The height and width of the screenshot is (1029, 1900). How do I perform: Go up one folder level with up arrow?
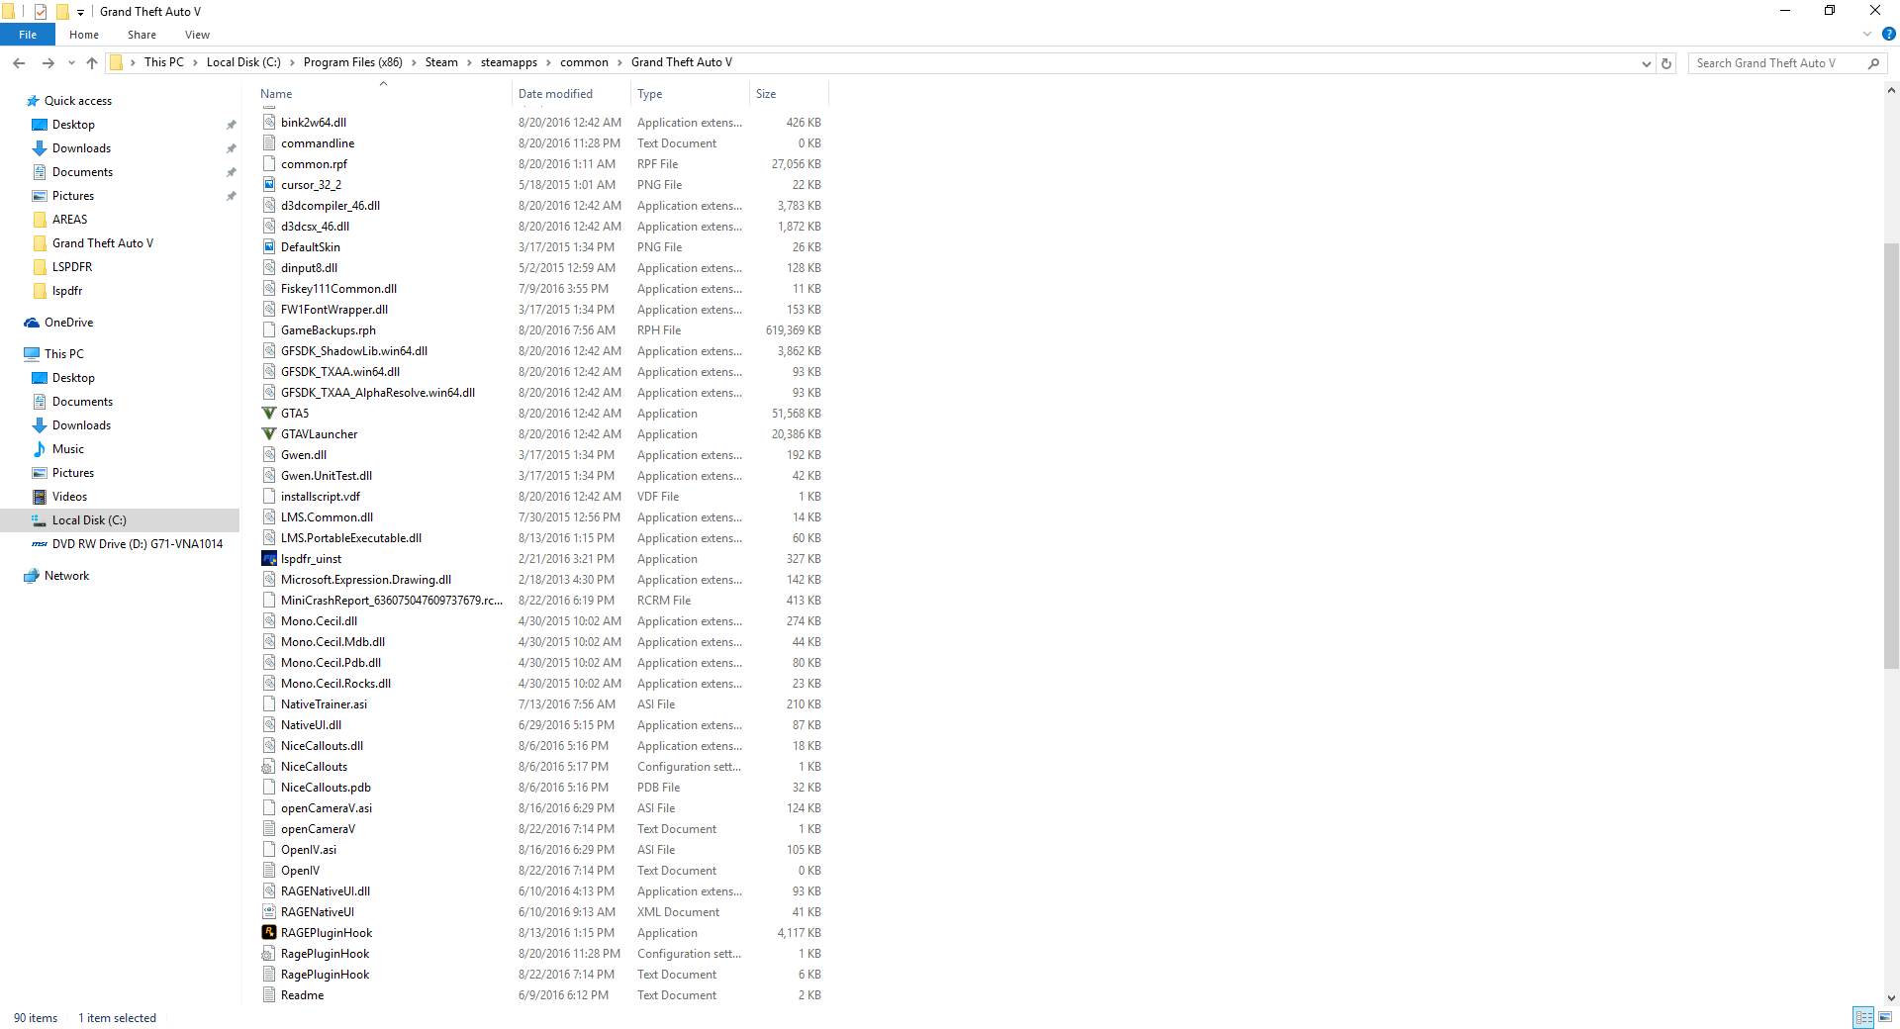(92, 63)
